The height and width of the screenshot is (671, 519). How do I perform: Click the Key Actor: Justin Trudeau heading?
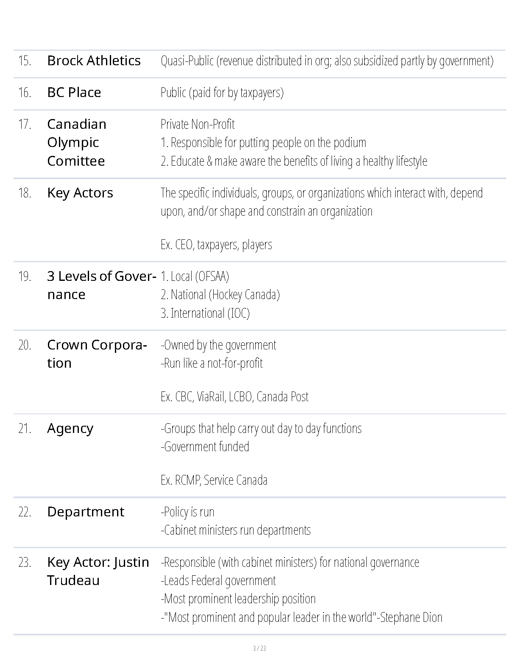pyautogui.click(x=98, y=571)
